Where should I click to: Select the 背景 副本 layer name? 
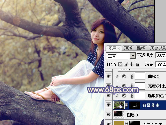151,105
